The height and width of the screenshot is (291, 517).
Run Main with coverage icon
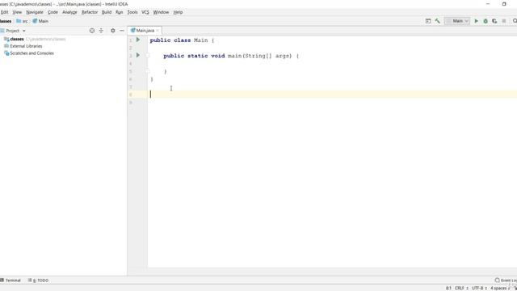point(494,21)
